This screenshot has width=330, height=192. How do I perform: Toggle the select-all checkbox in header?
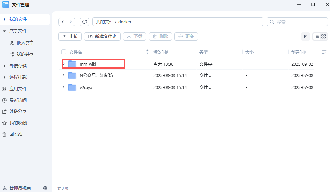point(64,52)
